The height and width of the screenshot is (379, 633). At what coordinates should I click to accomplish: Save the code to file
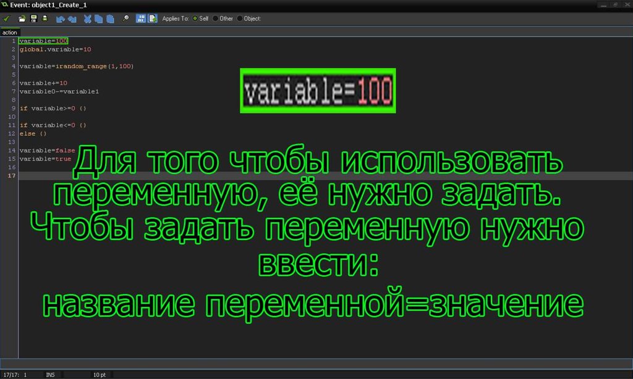33,19
